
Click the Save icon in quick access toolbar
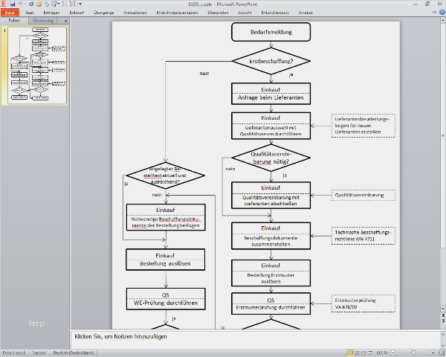pyautogui.click(x=12, y=4)
